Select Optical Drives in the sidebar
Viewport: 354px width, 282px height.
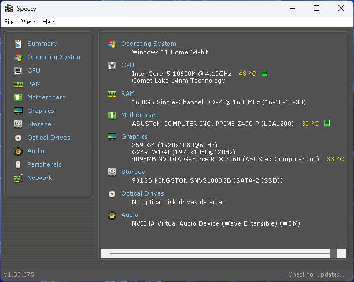coord(49,138)
